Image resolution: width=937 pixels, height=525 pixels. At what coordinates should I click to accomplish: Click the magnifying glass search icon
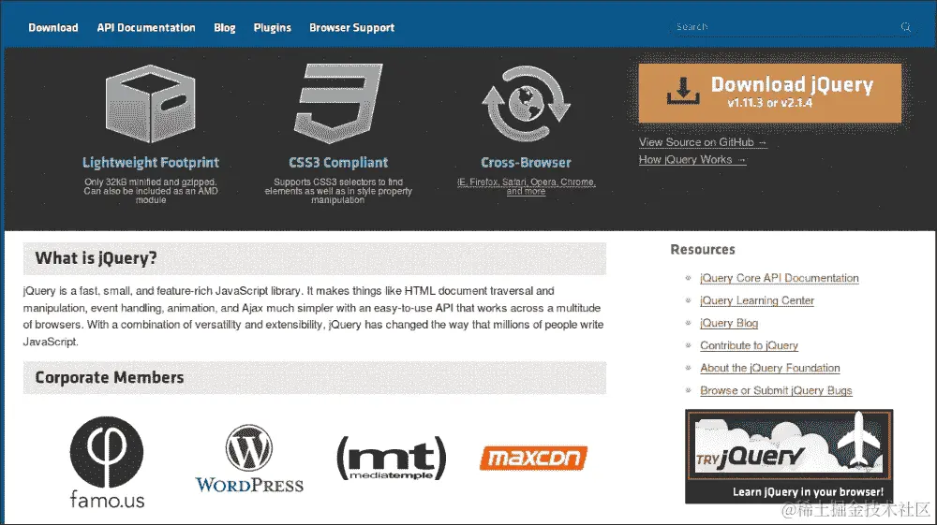pos(906,27)
